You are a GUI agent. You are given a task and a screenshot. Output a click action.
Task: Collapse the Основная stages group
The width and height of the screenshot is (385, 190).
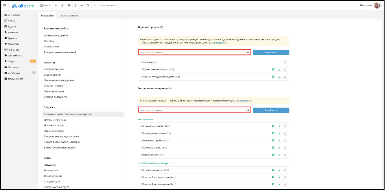146,119
